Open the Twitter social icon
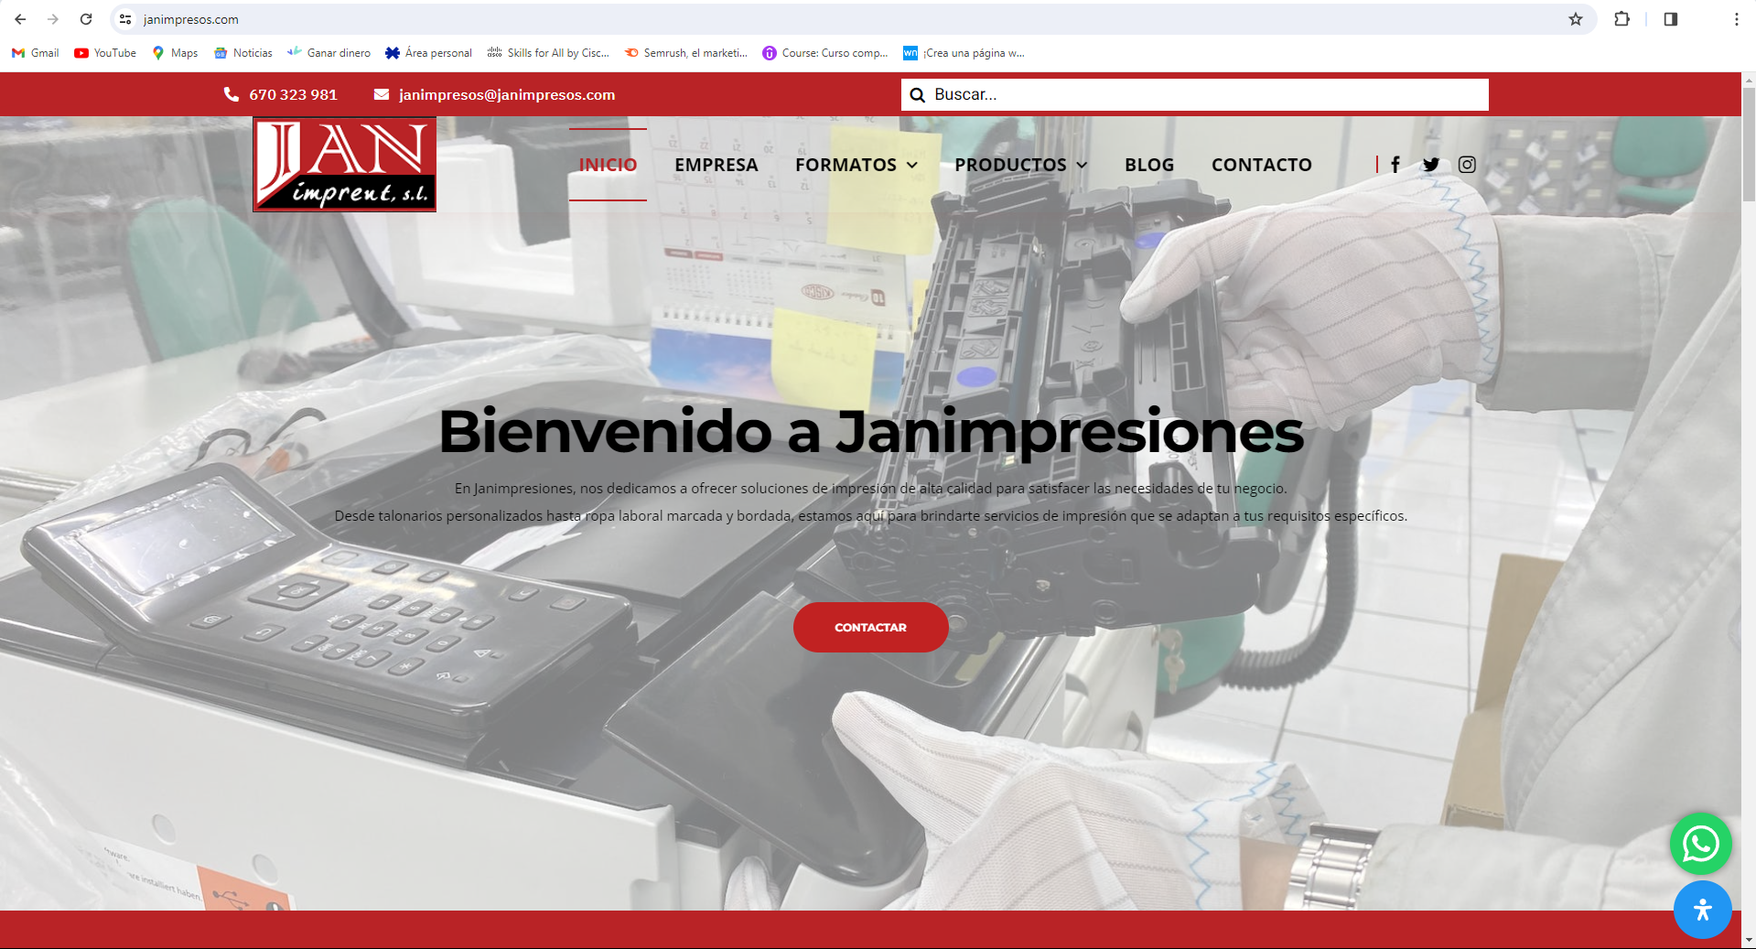The height and width of the screenshot is (949, 1756). pyautogui.click(x=1431, y=165)
